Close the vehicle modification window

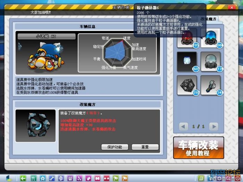click(232, 7)
